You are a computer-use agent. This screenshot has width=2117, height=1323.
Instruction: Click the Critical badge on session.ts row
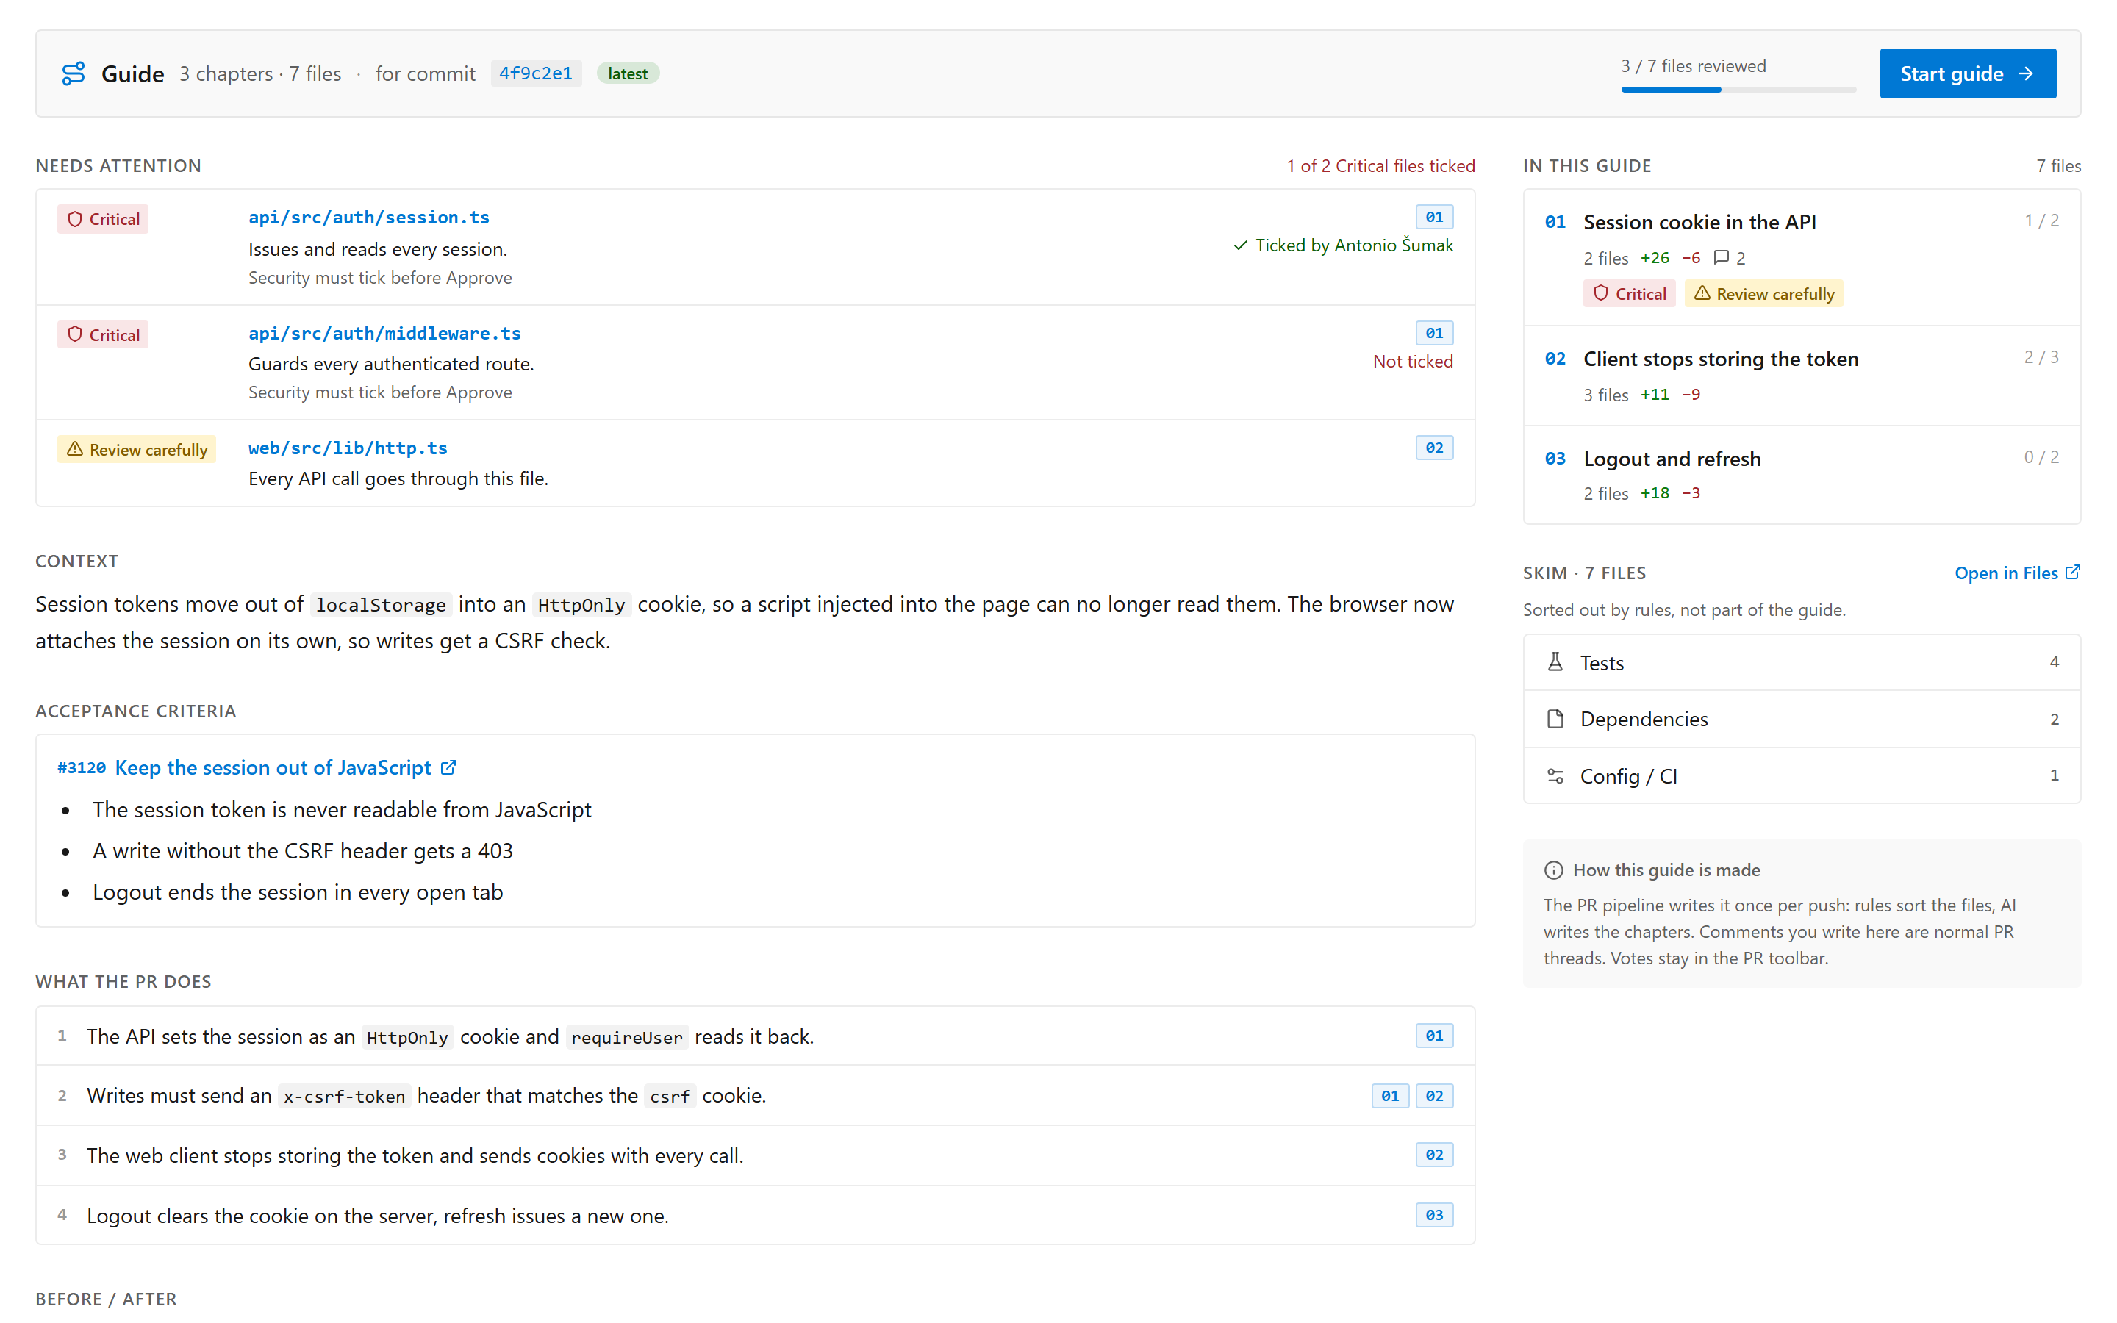[x=102, y=219]
